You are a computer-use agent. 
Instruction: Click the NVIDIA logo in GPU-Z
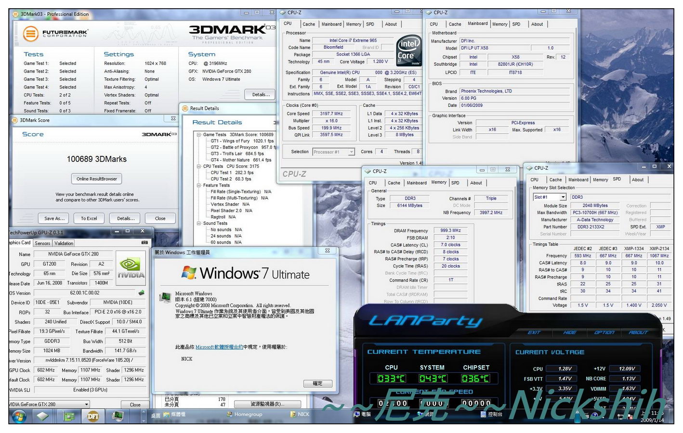131,267
